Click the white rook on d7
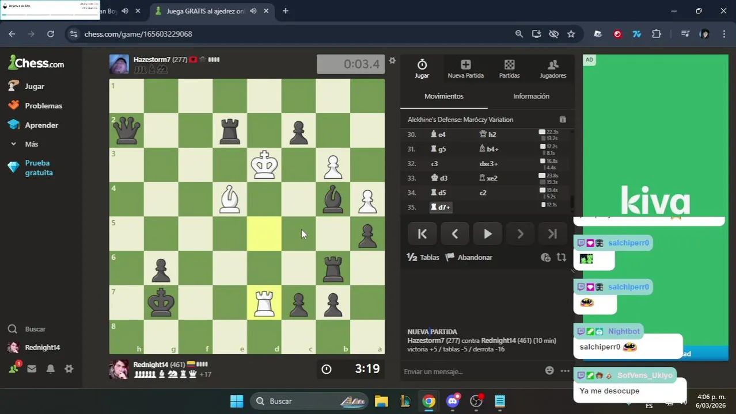The width and height of the screenshot is (736, 414). pos(264,303)
